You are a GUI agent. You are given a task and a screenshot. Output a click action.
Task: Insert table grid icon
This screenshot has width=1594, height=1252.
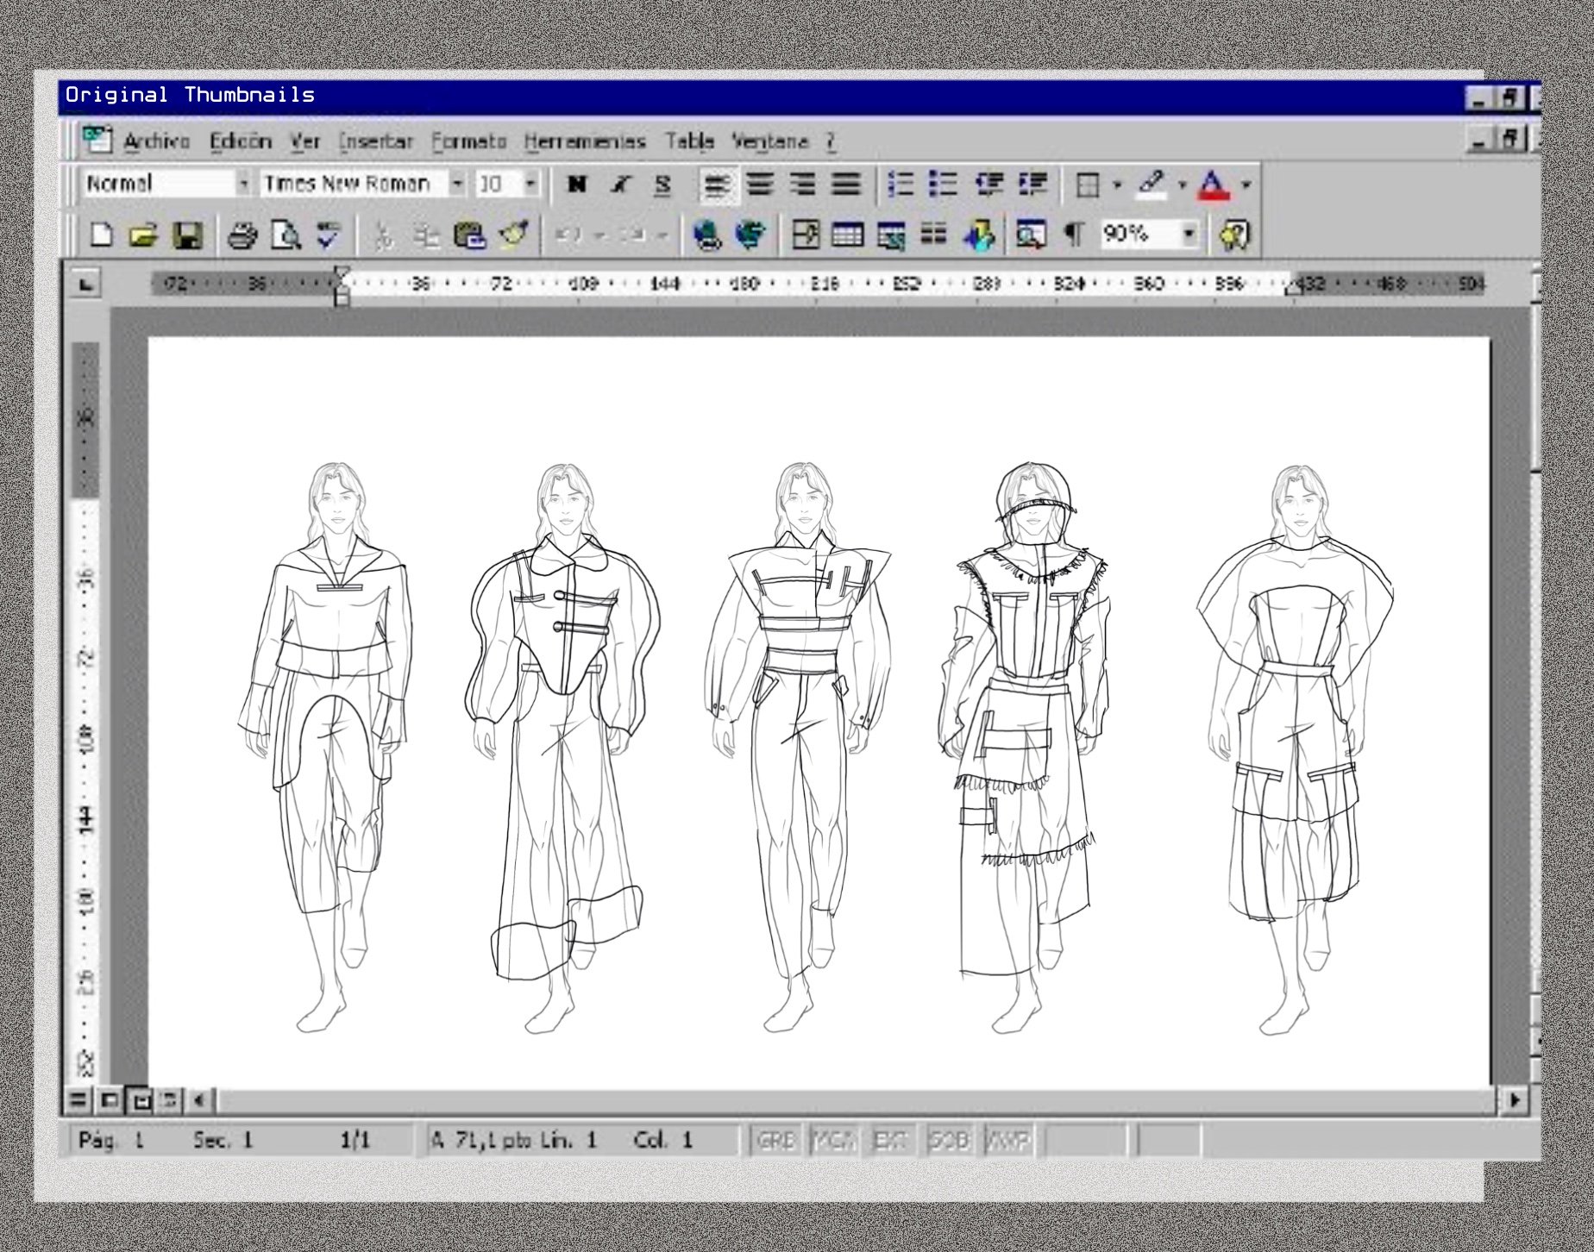tap(848, 235)
